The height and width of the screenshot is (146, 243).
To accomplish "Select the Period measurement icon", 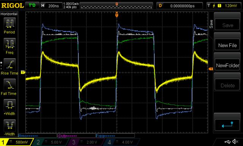I will point(9,24).
